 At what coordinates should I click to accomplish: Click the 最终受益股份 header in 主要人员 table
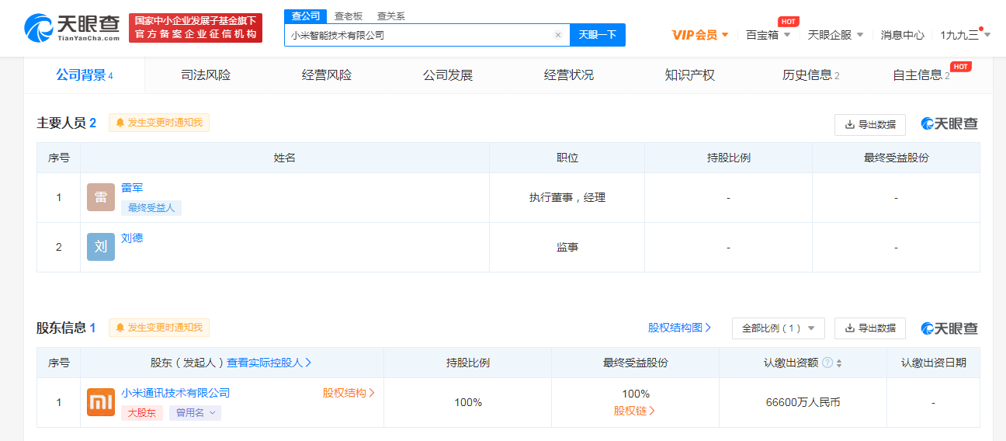tap(897, 158)
